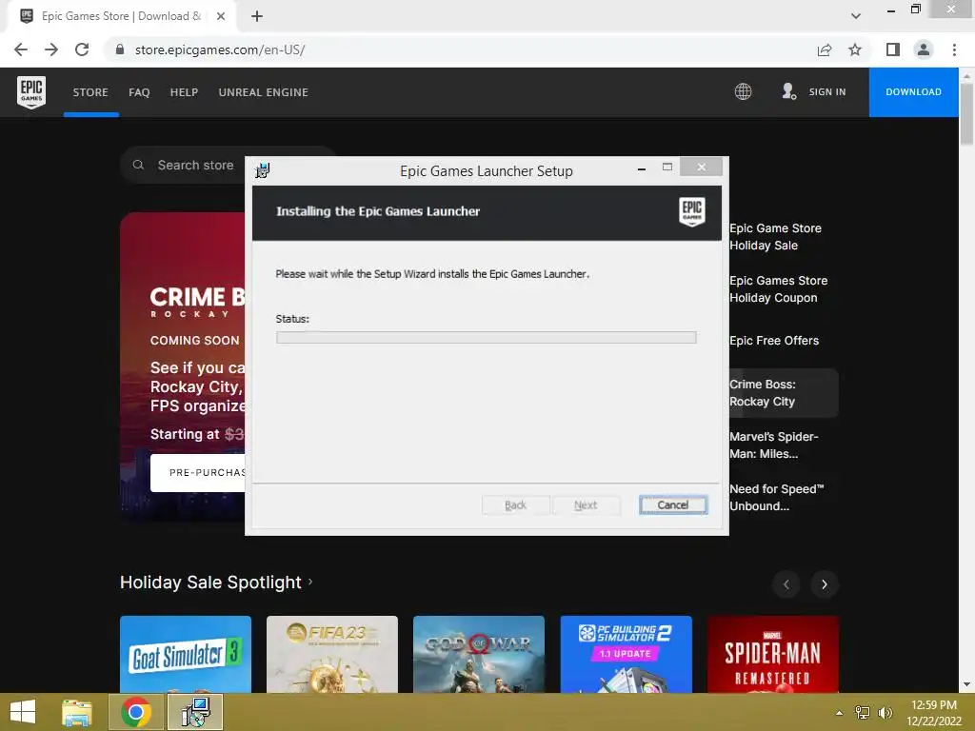The height and width of the screenshot is (731, 975).
Task: Open the UNREAL ENGINE nav item
Action: point(264,92)
